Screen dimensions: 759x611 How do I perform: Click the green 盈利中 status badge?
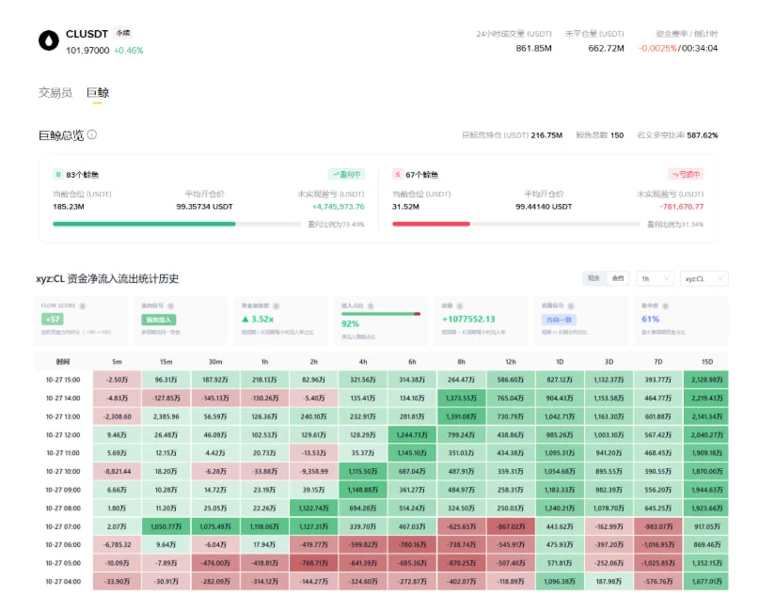[346, 174]
